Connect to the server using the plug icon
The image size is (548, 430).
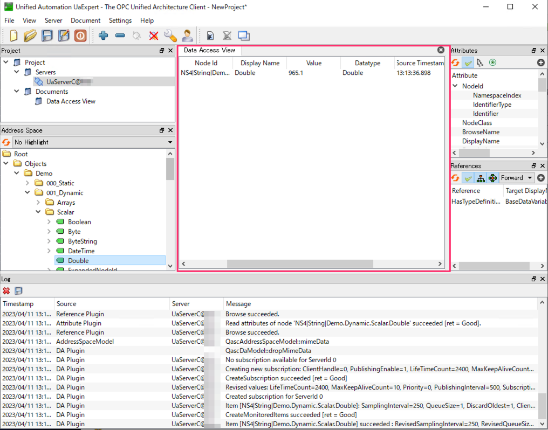click(x=136, y=36)
